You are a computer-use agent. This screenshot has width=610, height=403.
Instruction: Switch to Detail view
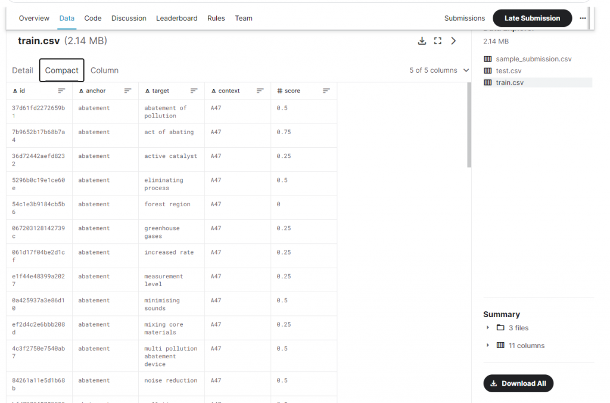click(x=23, y=70)
